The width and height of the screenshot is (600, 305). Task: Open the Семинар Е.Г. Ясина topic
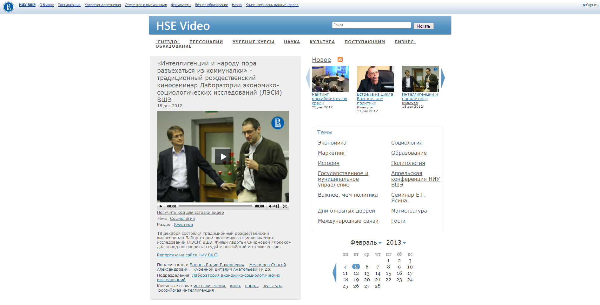click(408, 198)
